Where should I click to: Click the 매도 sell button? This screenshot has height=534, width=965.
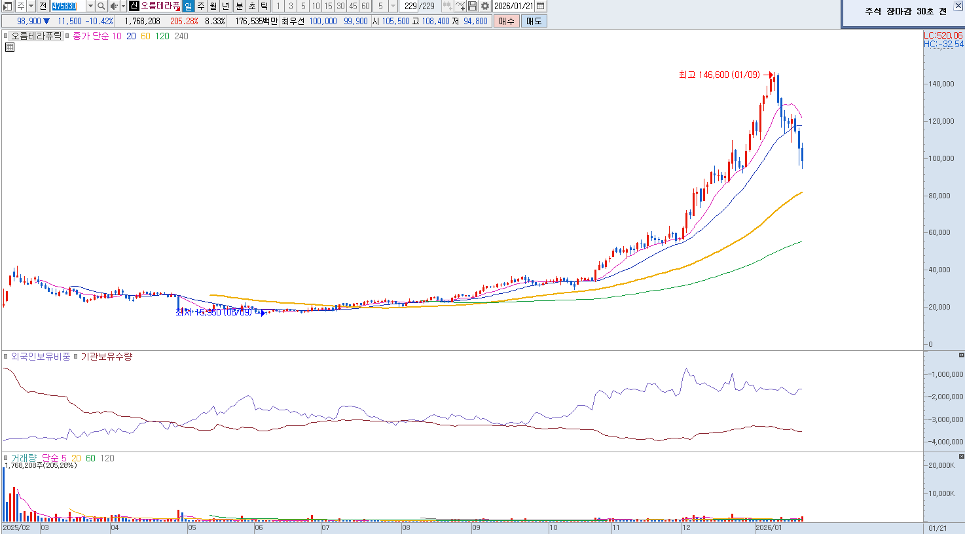tap(534, 21)
